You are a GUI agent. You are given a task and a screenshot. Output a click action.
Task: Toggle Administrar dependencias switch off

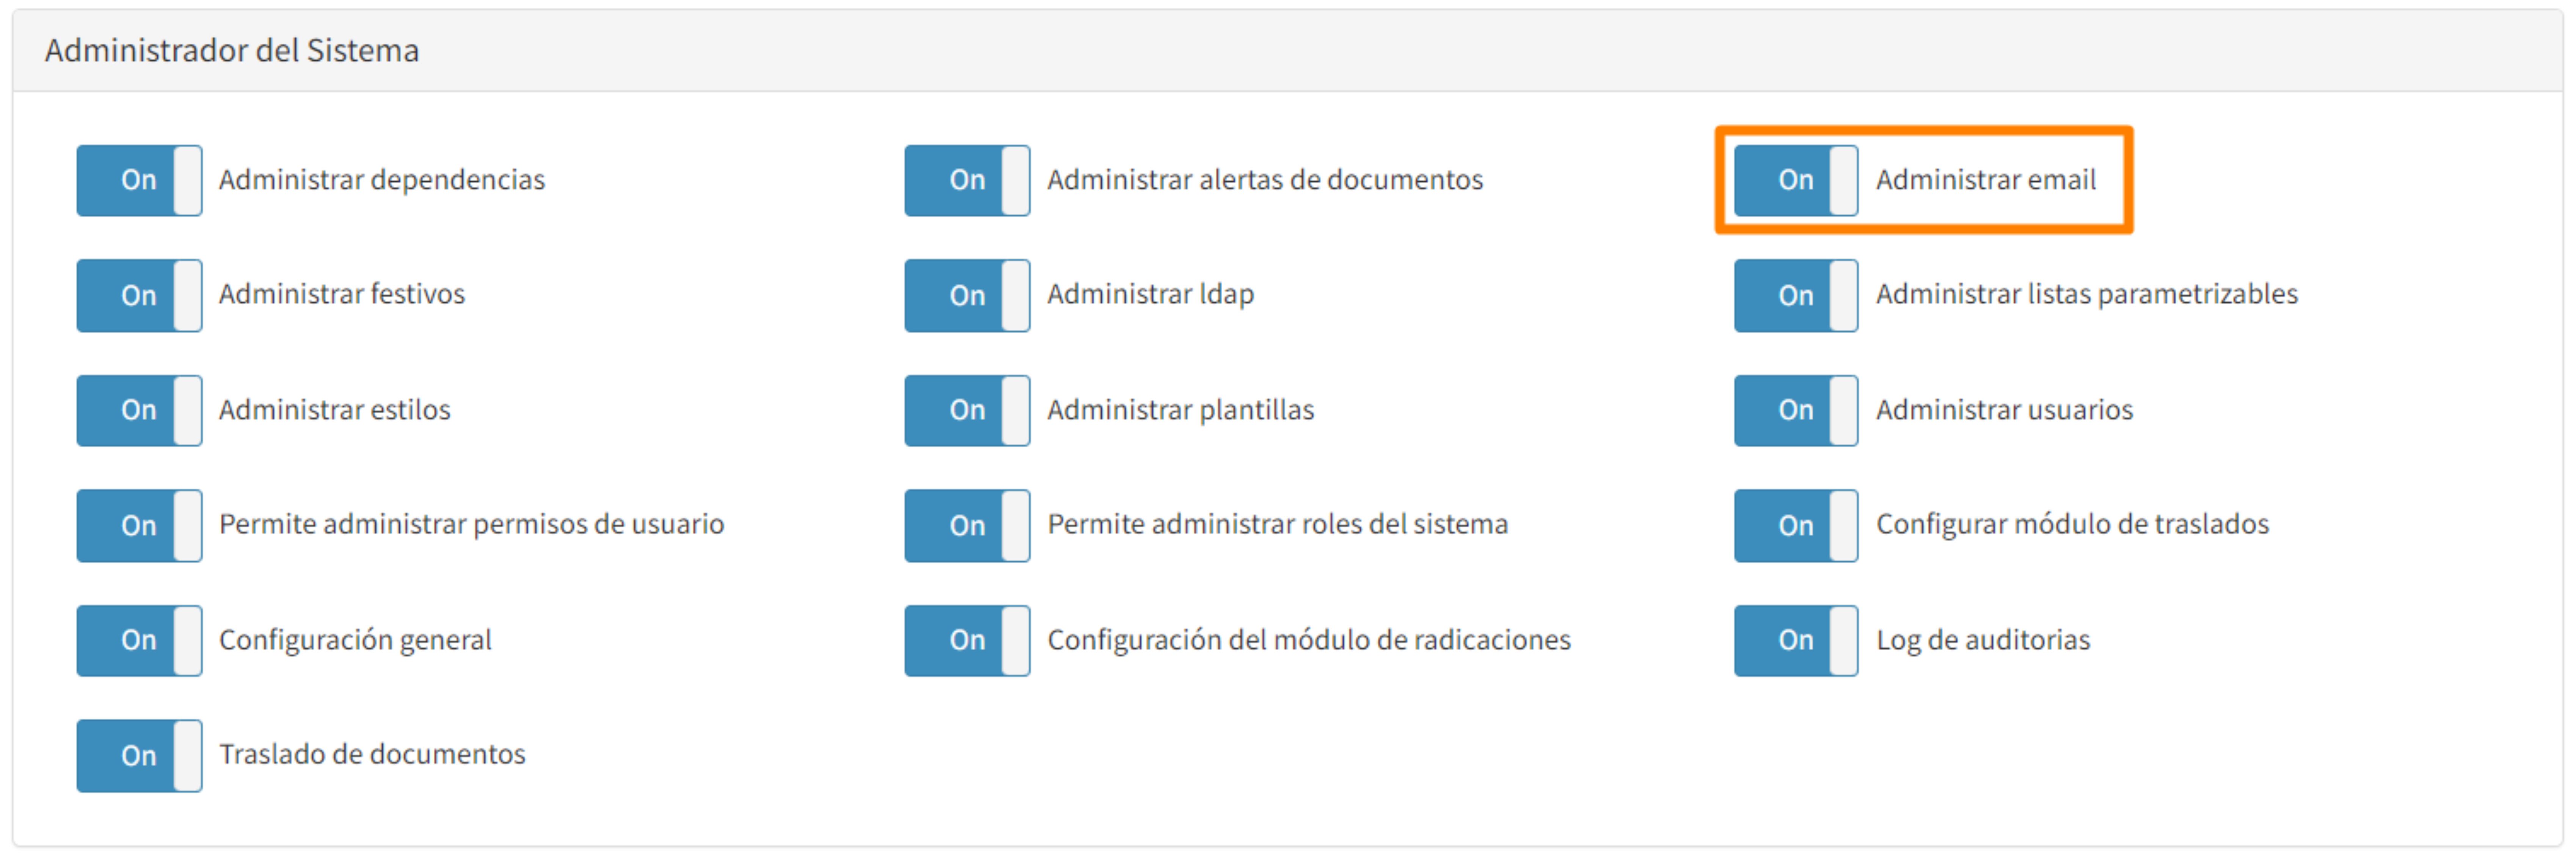[139, 180]
